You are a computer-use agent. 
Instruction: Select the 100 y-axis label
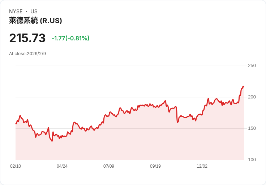pyautogui.click(x=252, y=160)
